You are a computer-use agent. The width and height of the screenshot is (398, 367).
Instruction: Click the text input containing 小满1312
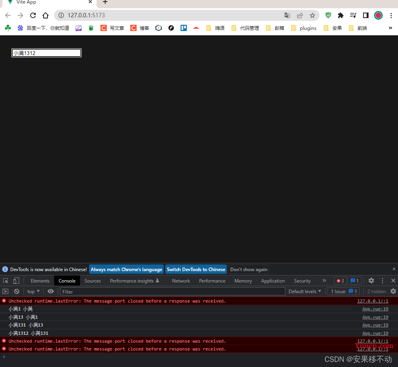tap(46, 53)
